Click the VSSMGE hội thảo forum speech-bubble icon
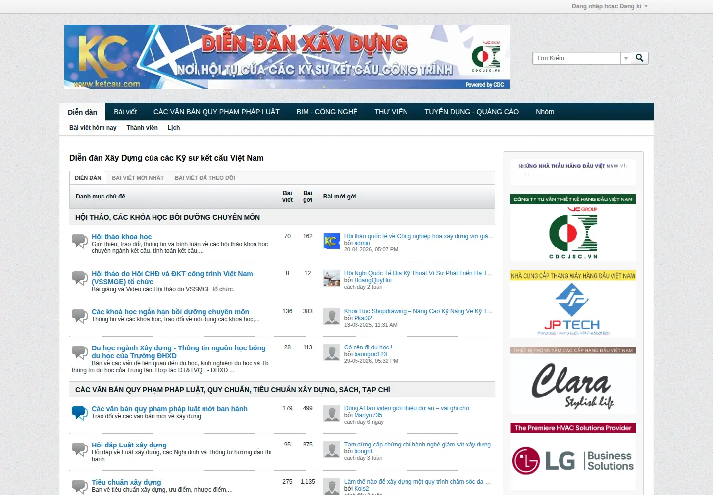Viewport: 713px width, 495px height. pyautogui.click(x=79, y=278)
